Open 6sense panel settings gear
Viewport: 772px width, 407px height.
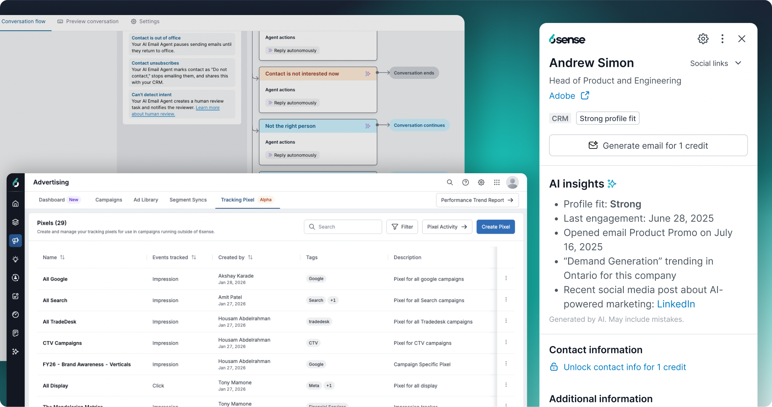click(x=703, y=39)
